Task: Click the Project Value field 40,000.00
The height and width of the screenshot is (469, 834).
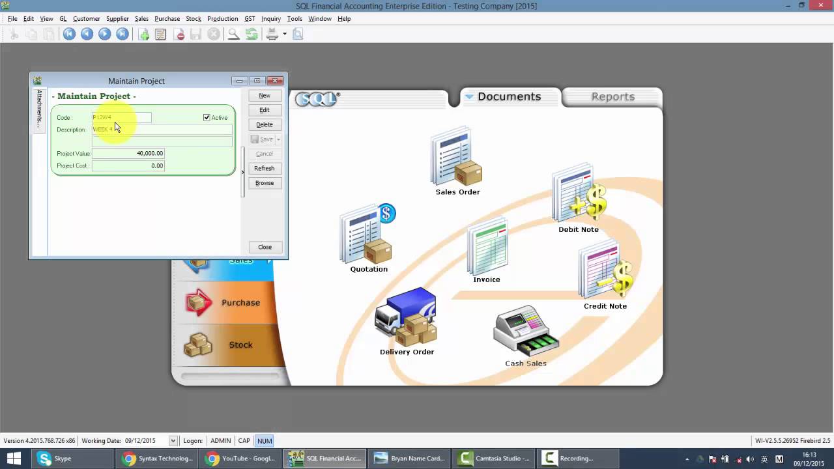Action: pos(128,154)
